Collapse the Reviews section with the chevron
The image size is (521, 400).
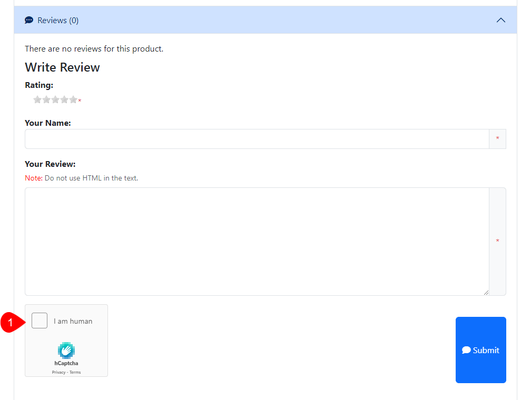point(500,20)
